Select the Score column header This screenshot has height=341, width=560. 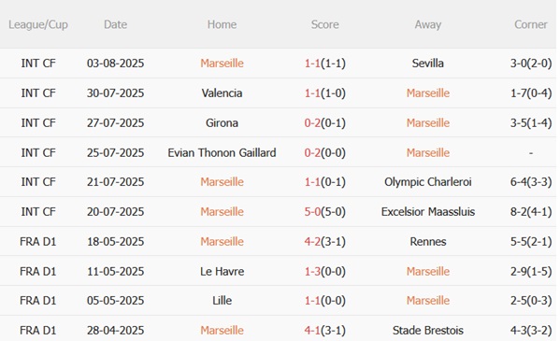[x=324, y=24]
